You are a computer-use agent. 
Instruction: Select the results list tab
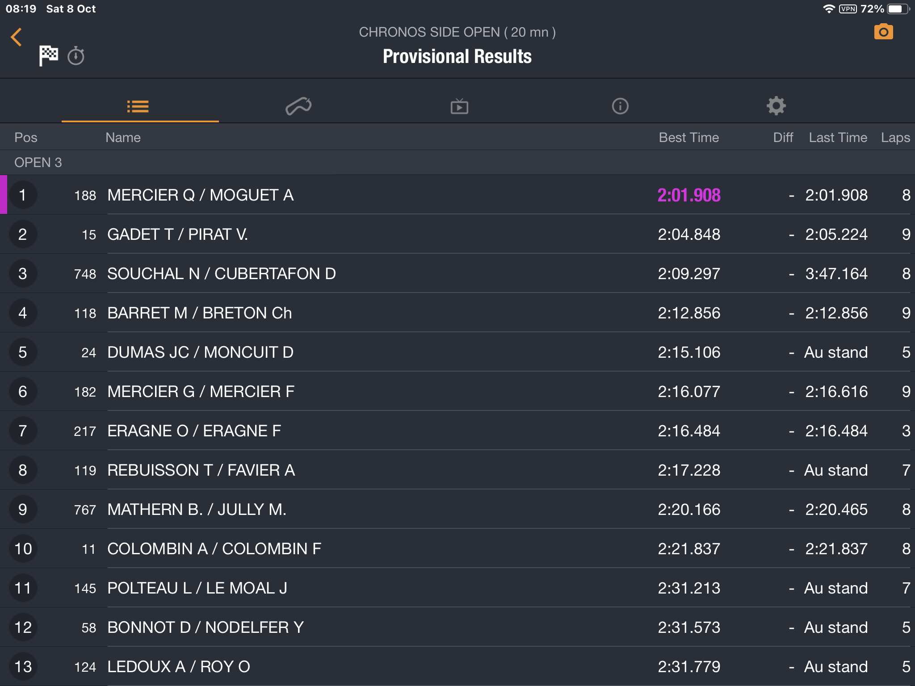tap(138, 106)
